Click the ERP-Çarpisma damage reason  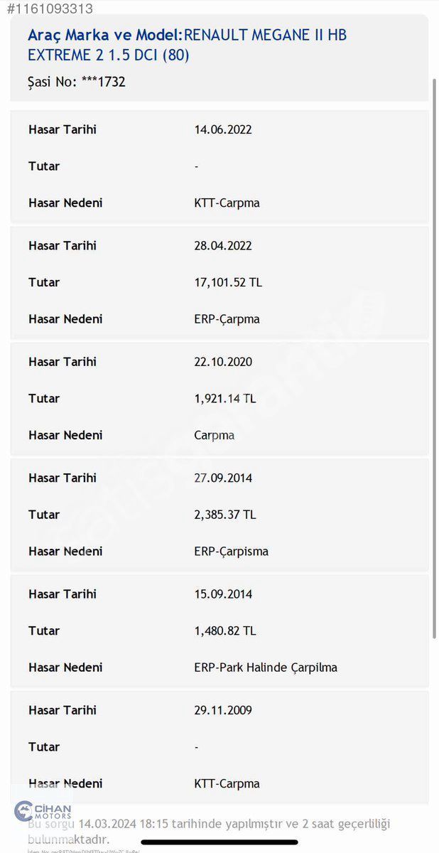[231, 552]
